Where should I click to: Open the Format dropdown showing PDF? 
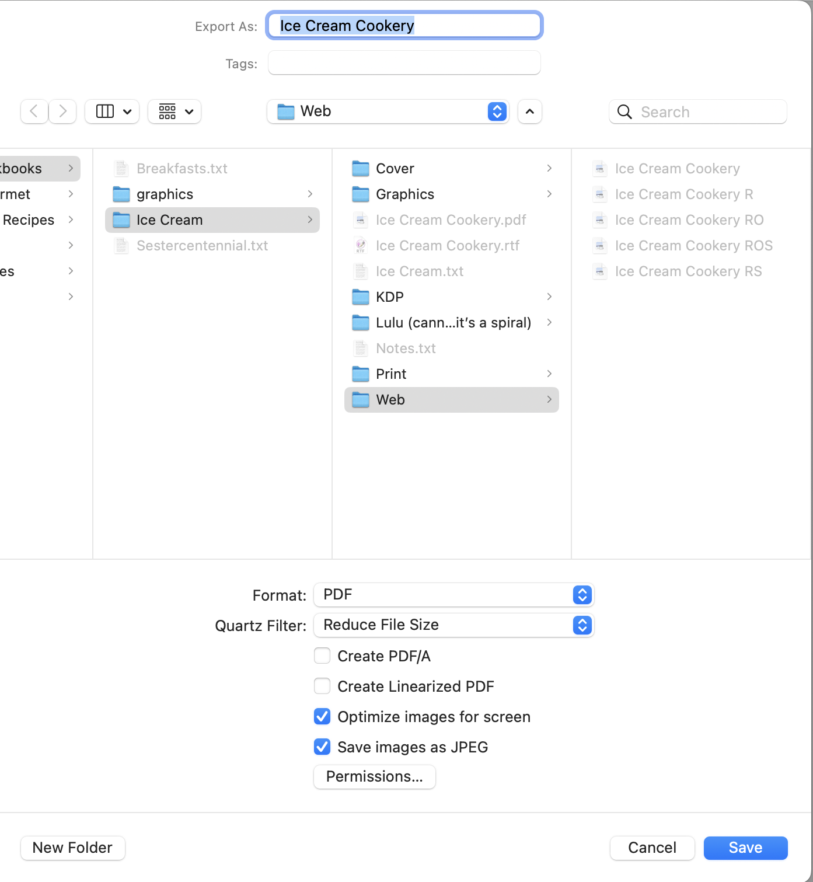pyautogui.click(x=453, y=595)
